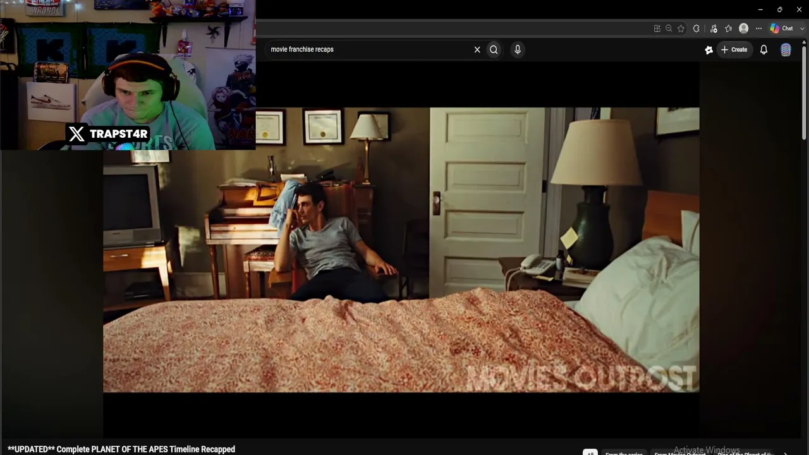Start voice search with microphone
The width and height of the screenshot is (809, 455).
click(x=518, y=49)
